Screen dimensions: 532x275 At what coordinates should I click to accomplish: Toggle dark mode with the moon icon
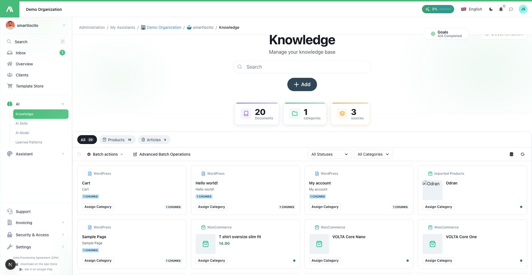pos(491,9)
